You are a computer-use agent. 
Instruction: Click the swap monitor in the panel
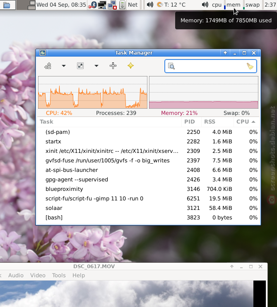(254, 5)
